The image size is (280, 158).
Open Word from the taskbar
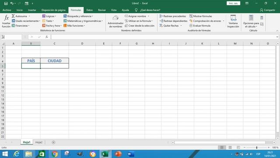130,154
